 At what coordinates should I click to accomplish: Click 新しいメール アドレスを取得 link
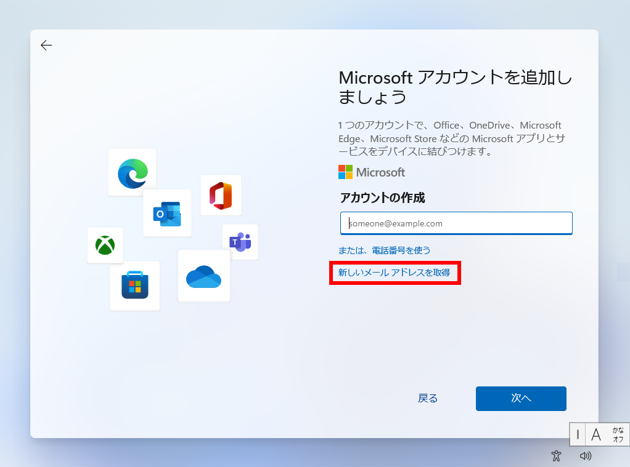pyautogui.click(x=394, y=273)
